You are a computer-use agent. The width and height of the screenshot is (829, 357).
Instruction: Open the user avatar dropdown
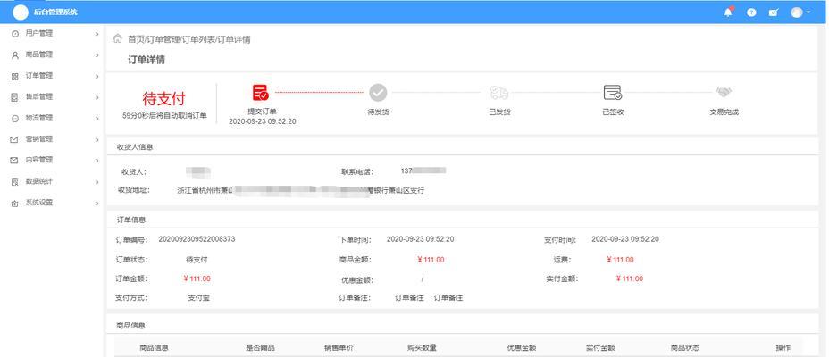pos(800,12)
